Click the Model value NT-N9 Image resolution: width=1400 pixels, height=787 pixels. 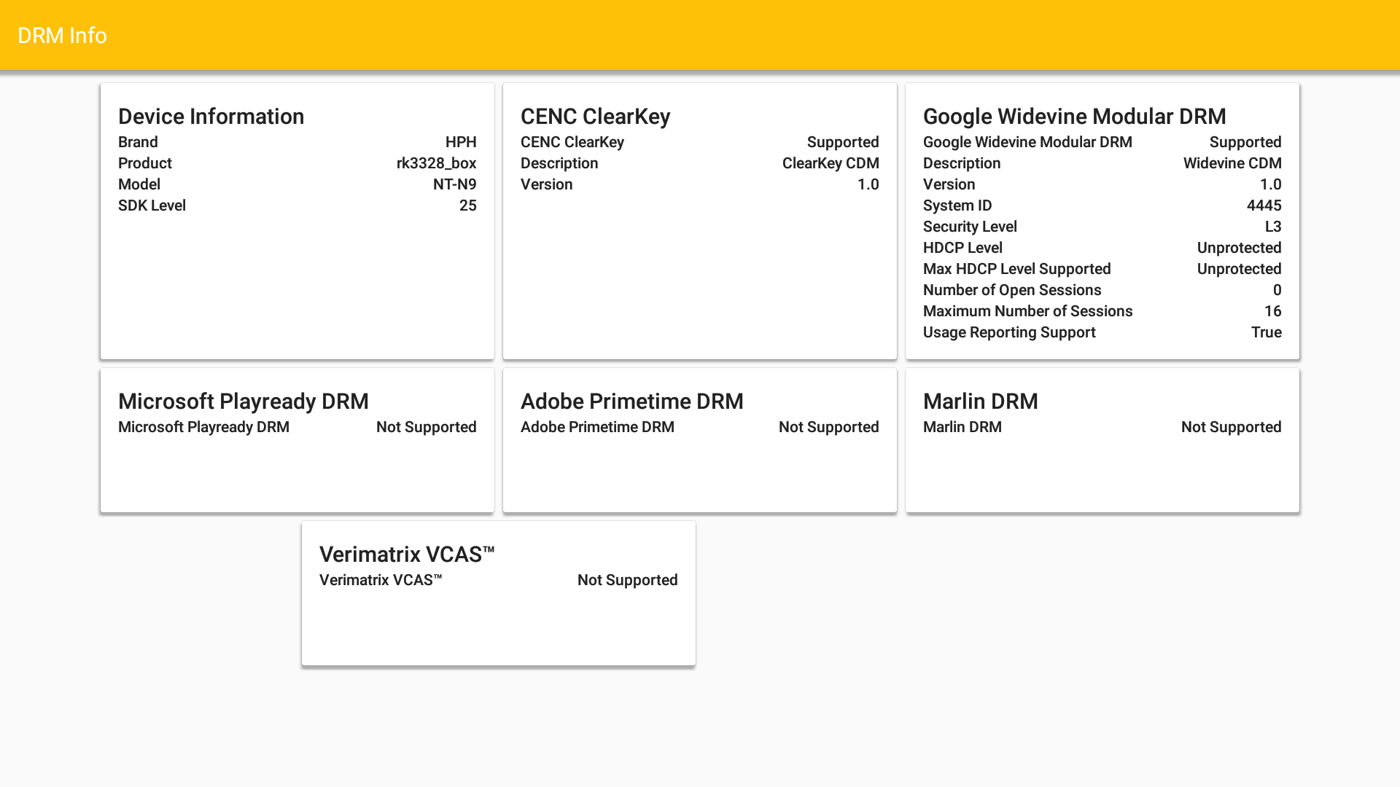[x=454, y=184]
